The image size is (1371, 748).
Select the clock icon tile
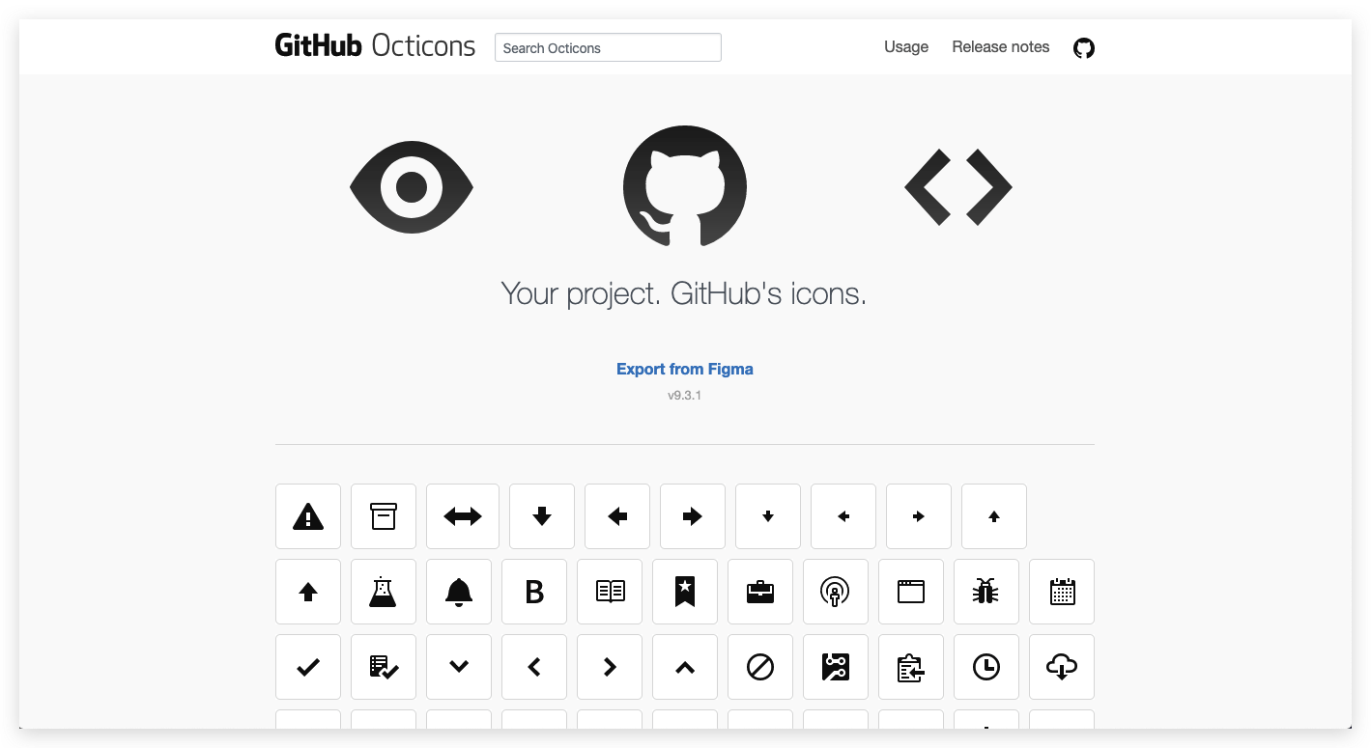click(x=986, y=667)
